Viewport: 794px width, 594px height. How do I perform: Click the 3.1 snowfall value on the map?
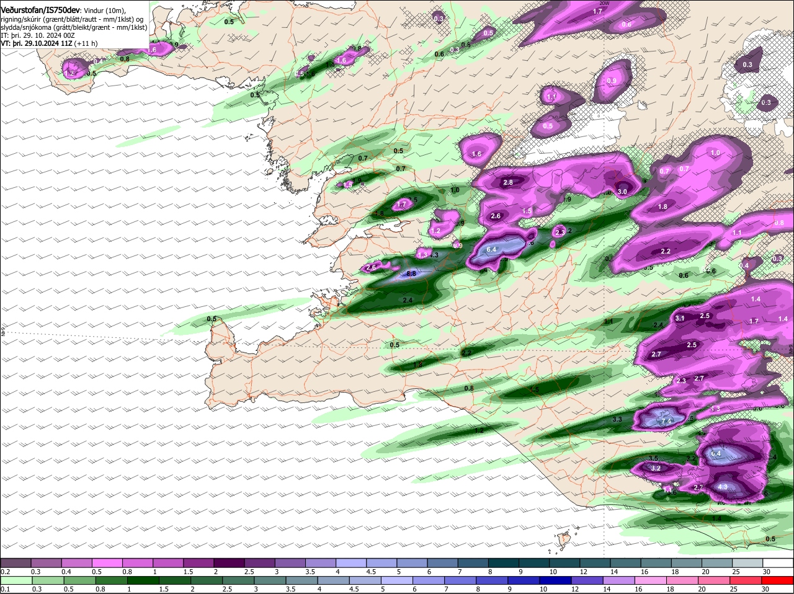[680, 318]
